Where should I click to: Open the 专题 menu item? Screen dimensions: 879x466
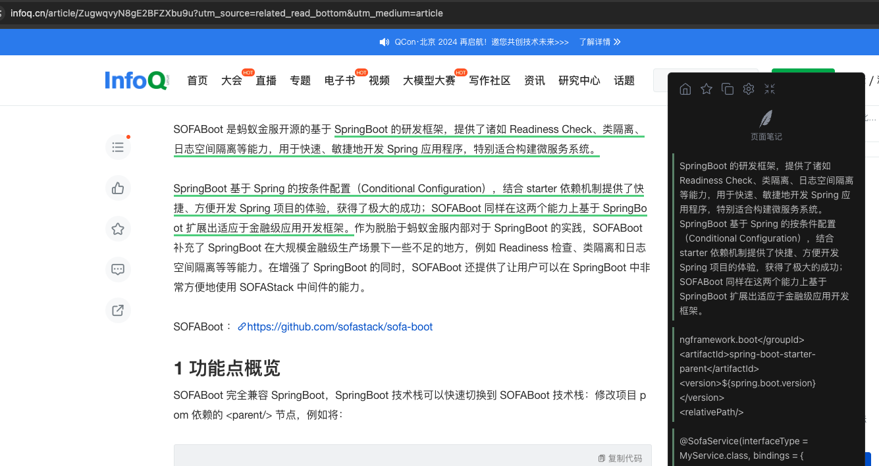[300, 80]
